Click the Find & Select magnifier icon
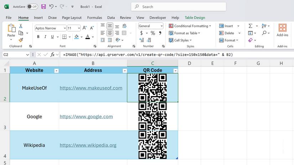The width and height of the screenshot is (294, 165). click(264, 33)
